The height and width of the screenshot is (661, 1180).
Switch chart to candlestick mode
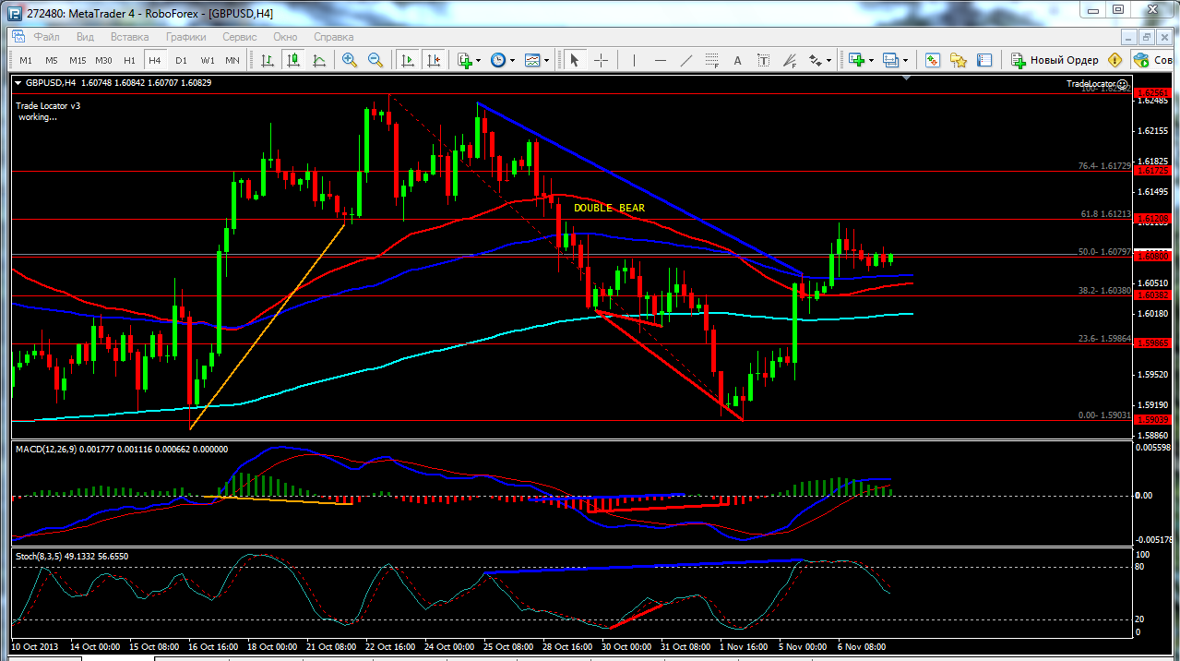293,60
